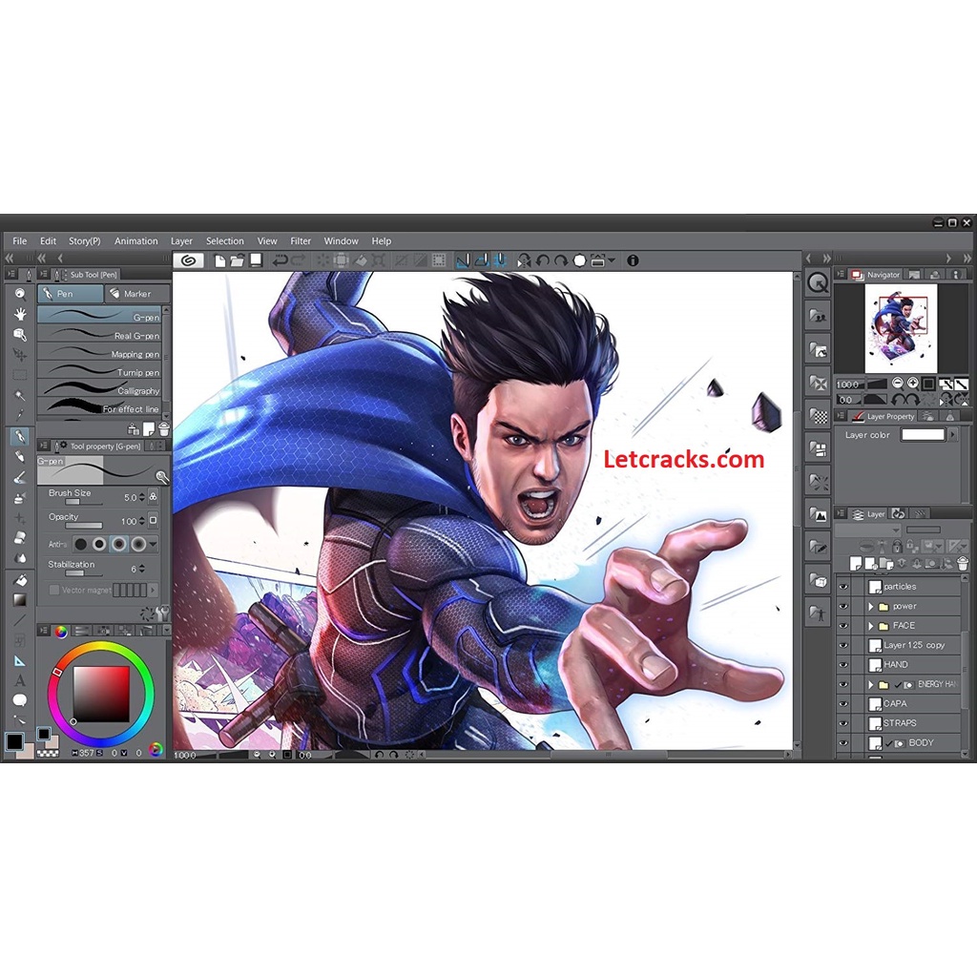Switch to the Marker sub tool tab

coord(138,294)
